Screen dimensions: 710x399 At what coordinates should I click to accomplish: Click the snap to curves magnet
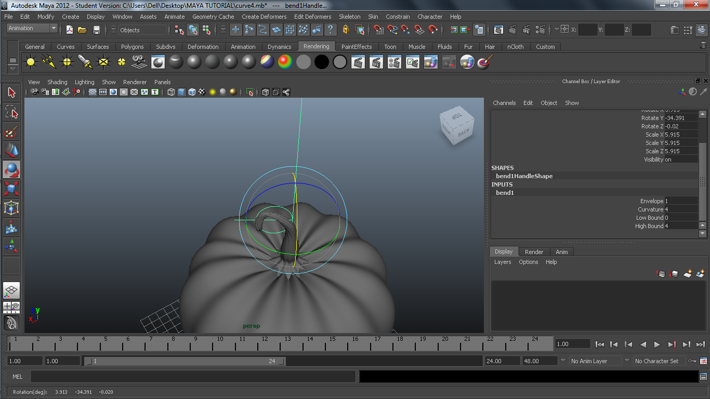[392, 30]
